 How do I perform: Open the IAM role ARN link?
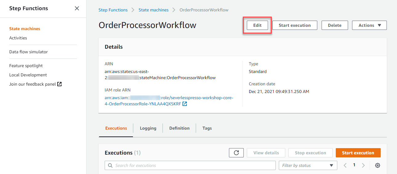coord(169,101)
